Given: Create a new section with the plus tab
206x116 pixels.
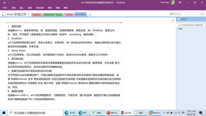Looking at the screenshot, I should [90, 15].
